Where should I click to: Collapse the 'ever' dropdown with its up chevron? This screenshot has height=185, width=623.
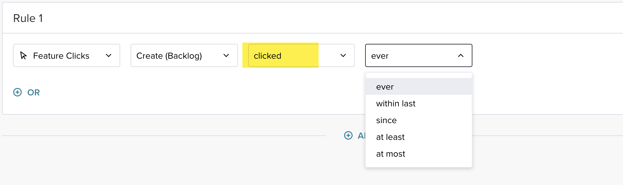tap(461, 56)
